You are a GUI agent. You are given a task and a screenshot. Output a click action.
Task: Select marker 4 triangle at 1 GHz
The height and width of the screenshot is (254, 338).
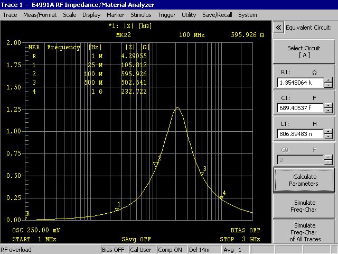221,198
